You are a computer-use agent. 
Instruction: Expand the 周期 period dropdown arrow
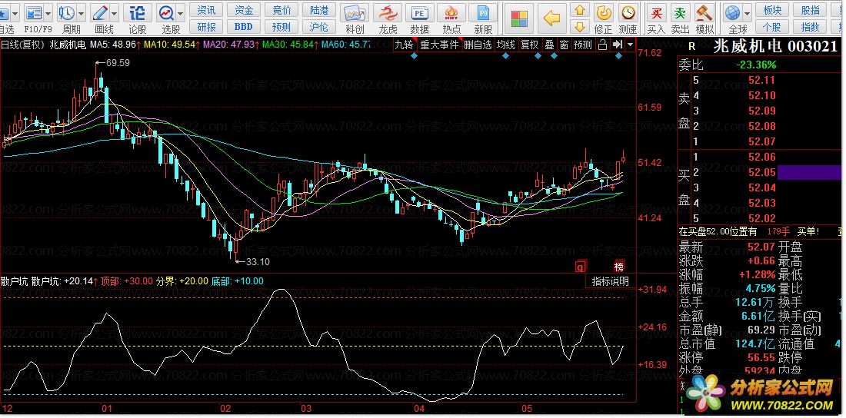[x=82, y=13]
